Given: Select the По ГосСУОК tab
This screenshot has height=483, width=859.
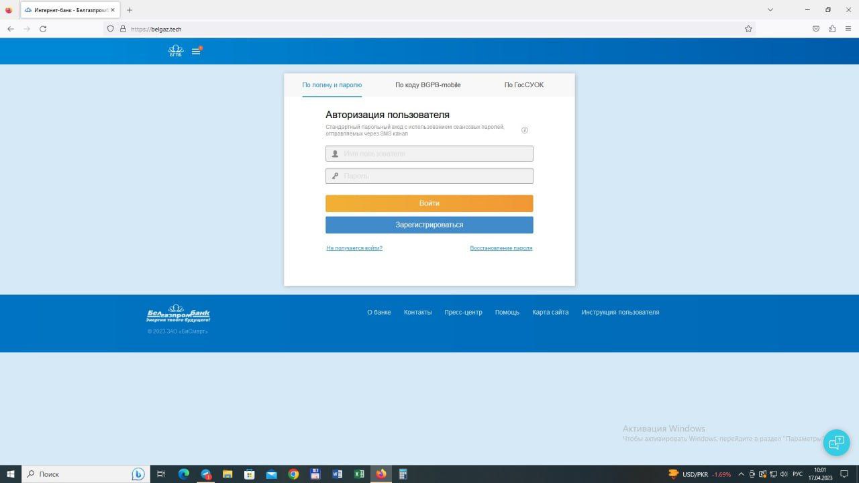Looking at the screenshot, I should pos(523,85).
